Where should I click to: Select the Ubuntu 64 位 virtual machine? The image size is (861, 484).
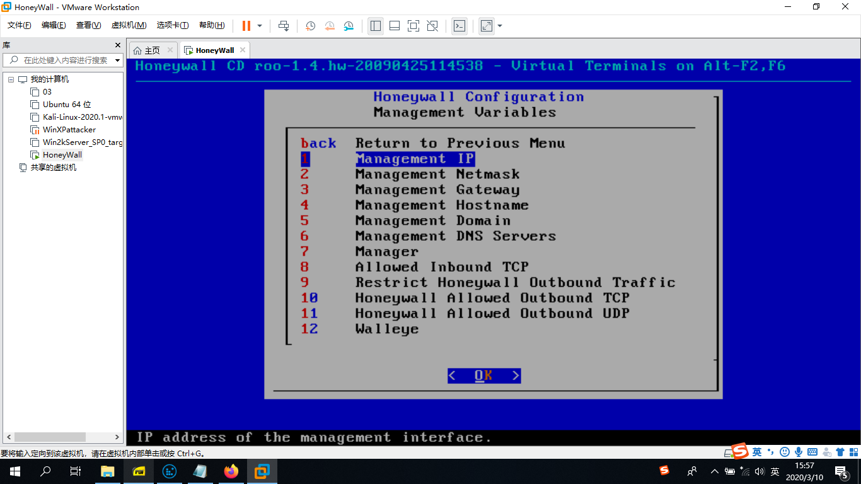[67, 105]
